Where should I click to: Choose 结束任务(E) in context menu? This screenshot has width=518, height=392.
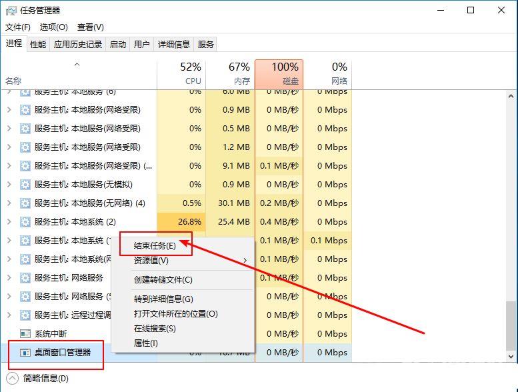(x=155, y=246)
